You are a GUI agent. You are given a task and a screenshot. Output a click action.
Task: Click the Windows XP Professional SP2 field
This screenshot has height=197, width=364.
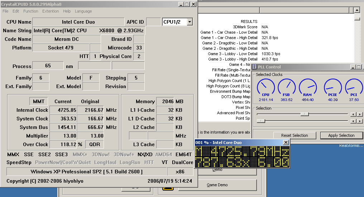pos(87,172)
